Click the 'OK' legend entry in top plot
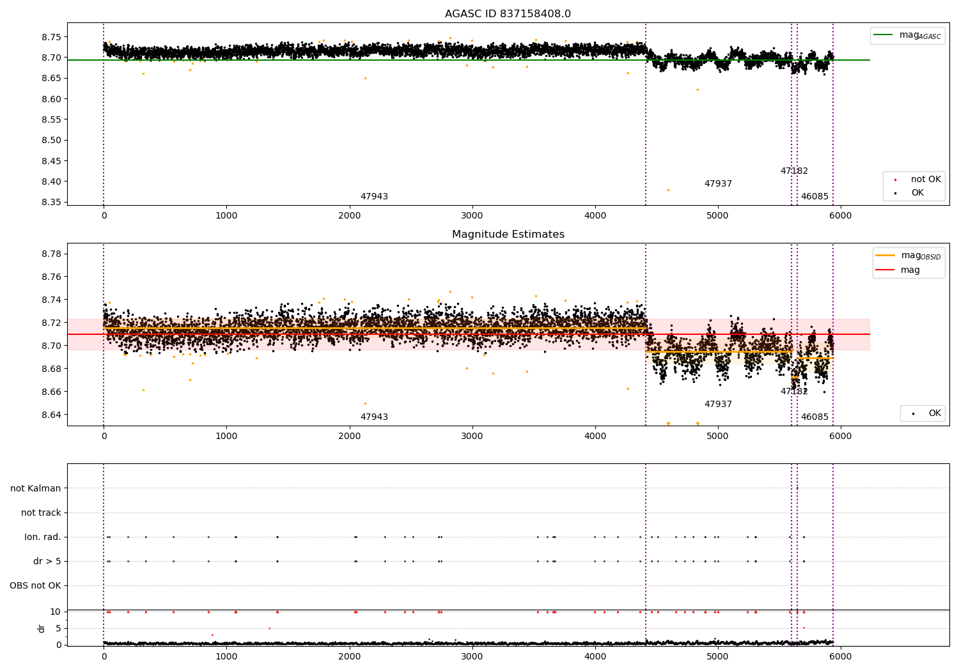The image size is (959, 671). coord(917,193)
